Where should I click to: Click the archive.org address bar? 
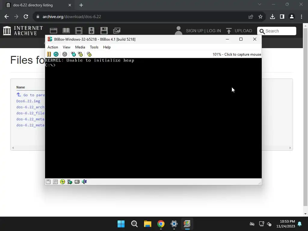coord(141,17)
